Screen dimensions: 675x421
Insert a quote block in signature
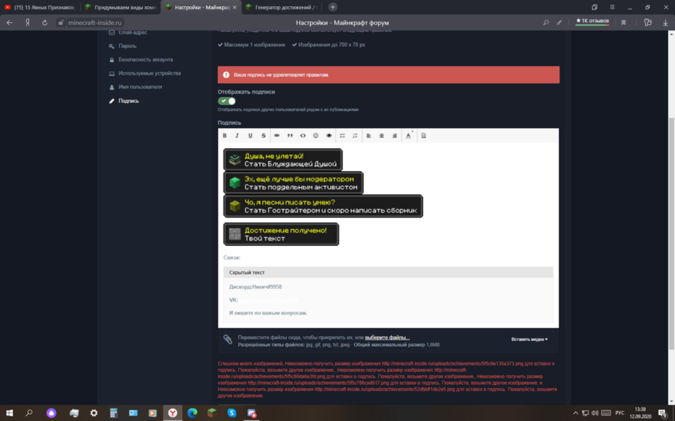pyautogui.click(x=290, y=136)
